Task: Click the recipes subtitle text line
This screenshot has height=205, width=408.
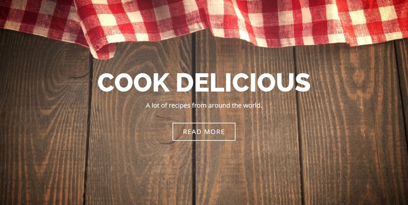Action: pos(204,105)
